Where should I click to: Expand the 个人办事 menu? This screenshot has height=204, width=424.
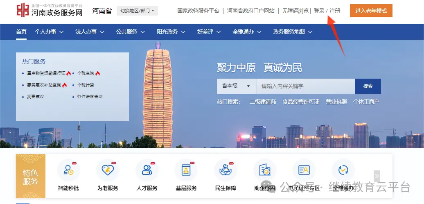click(x=50, y=32)
